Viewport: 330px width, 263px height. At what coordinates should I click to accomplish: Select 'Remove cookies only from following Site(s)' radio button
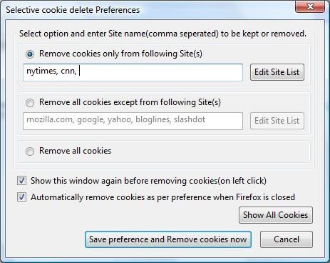pos(30,54)
